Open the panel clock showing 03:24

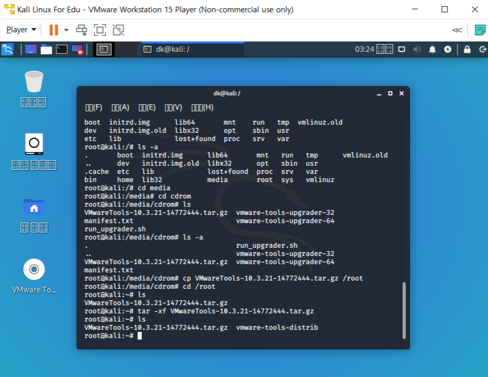[x=364, y=49]
